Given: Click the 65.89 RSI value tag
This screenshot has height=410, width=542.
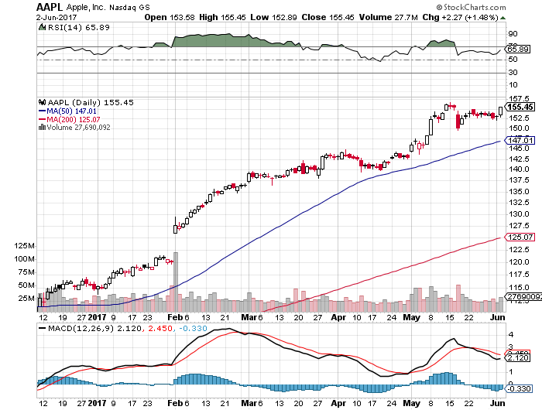Looking at the screenshot, I should 517,49.
